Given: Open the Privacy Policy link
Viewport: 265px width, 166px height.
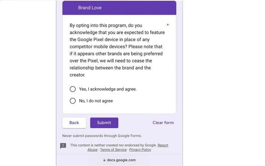Looking at the screenshot, I should coord(140,150).
